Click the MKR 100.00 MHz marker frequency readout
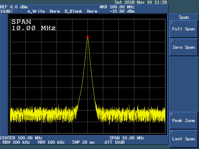This screenshot has width=199, height=149. (117, 7)
